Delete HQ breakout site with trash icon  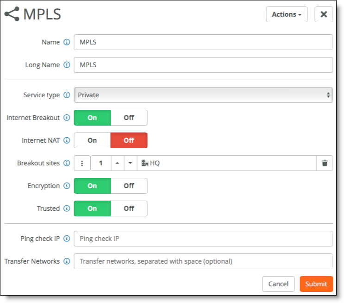[325, 163]
